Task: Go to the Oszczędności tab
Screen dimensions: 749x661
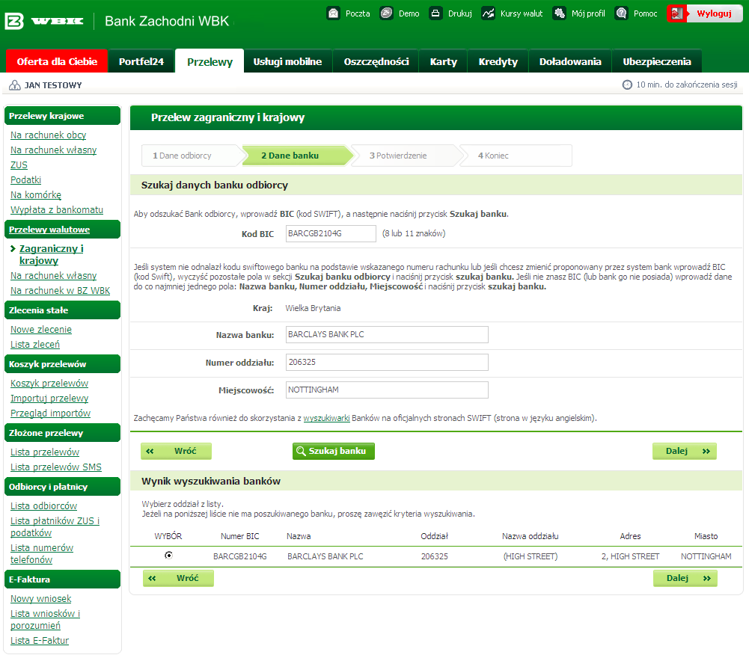Action: pyautogui.click(x=376, y=61)
